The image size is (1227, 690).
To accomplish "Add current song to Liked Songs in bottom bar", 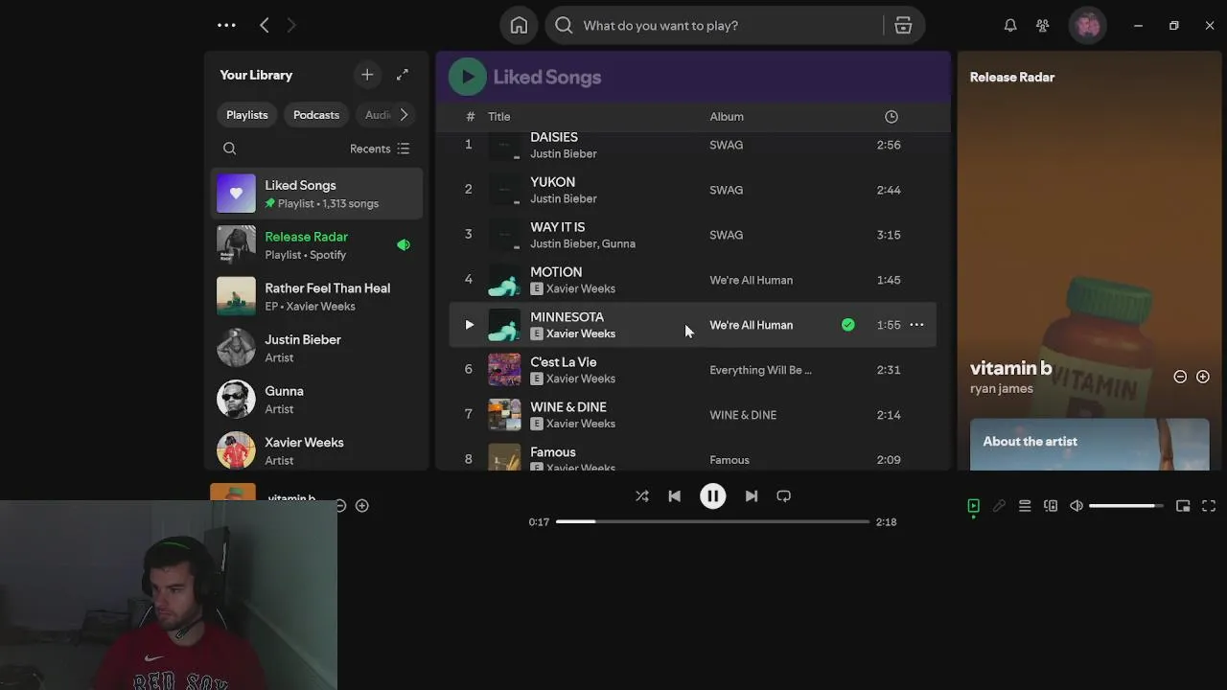I will 361,506.
